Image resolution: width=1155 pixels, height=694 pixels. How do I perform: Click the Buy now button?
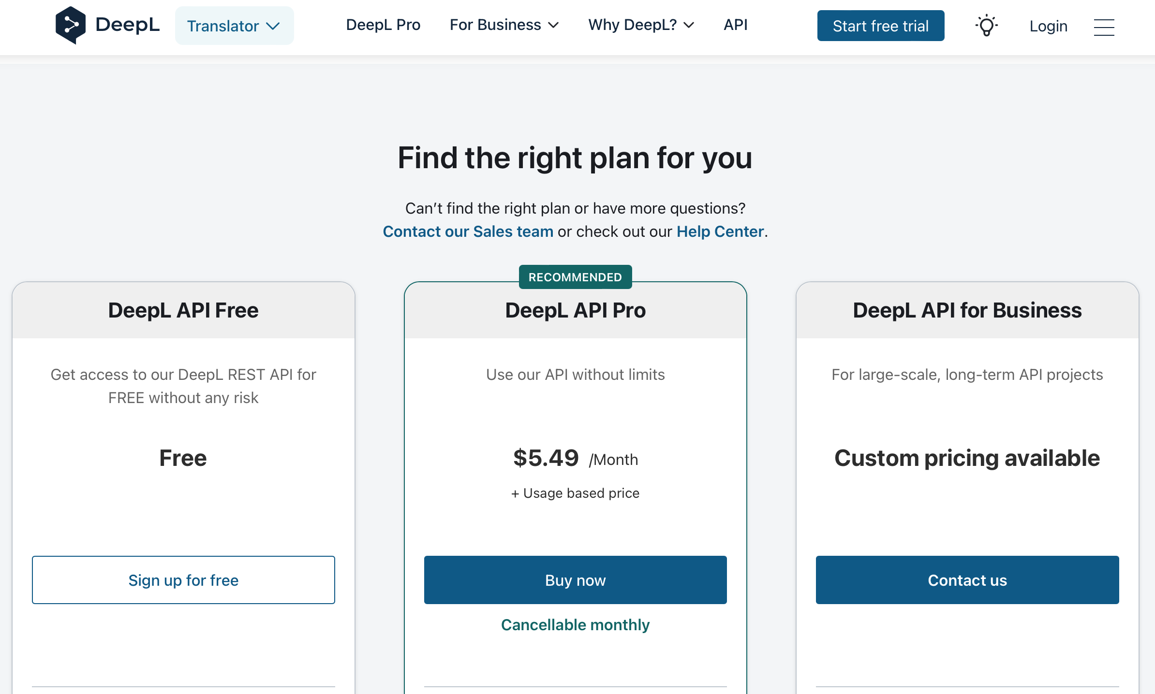[x=575, y=580]
